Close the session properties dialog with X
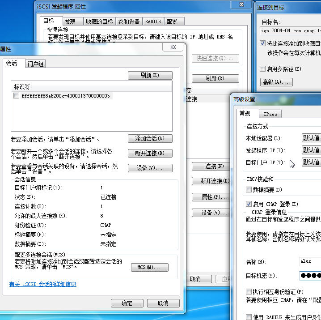 point(173,47)
